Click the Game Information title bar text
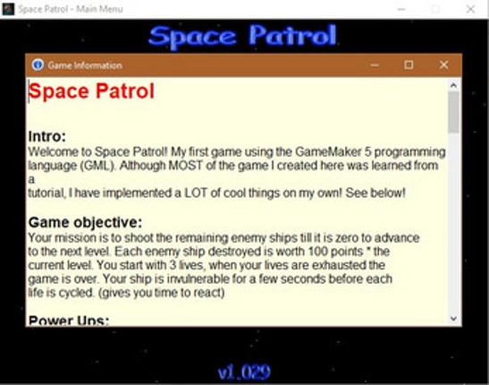The image size is (489, 385). 85,65
